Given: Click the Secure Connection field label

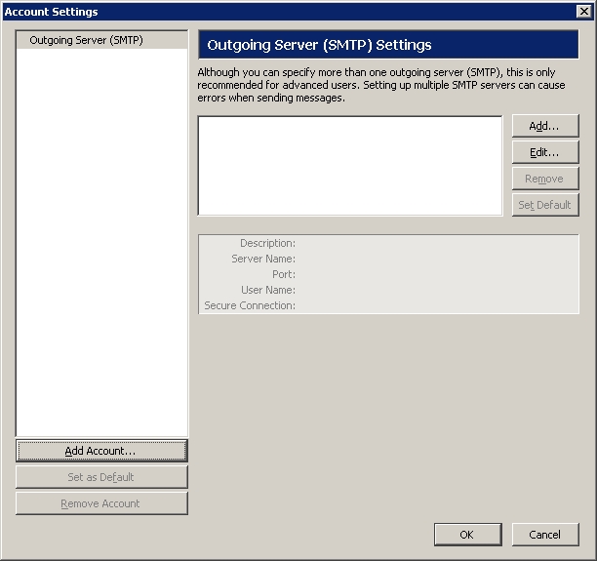Looking at the screenshot, I should [x=249, y=305].
